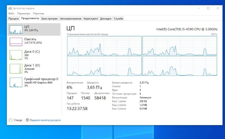Screen dimensions: 225x139
Task: Open the Перегляд menu
Action: pos(38,13)
